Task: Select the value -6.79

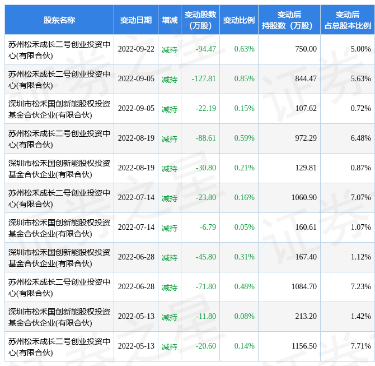Action: point(208,228)
